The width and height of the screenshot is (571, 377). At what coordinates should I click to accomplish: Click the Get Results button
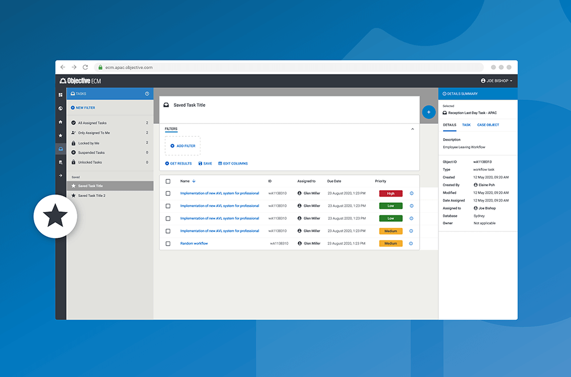[178, 163]
